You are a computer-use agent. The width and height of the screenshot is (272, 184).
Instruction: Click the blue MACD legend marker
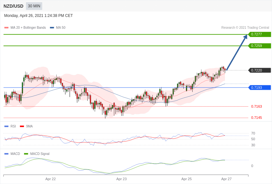pos(6,154)
